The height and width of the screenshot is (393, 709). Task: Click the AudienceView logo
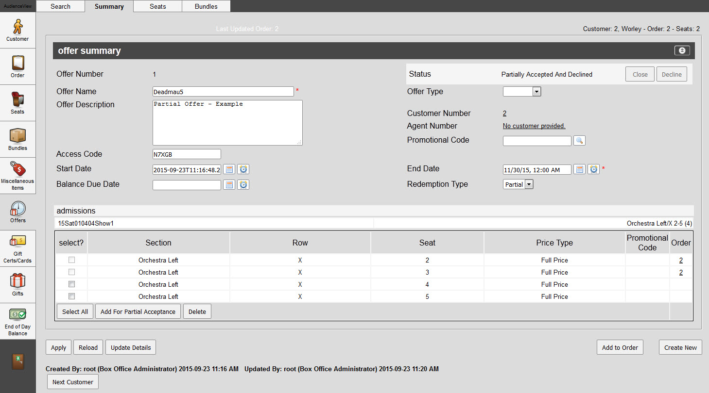(x=17, y=6)
